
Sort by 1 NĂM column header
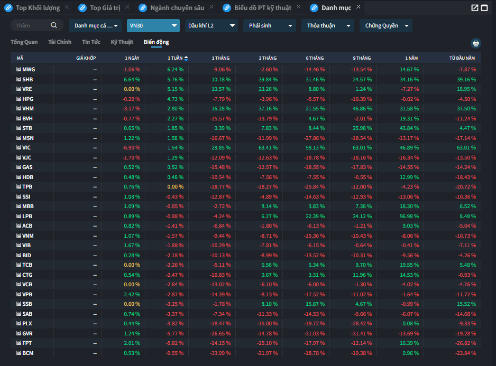click(411, 58)
